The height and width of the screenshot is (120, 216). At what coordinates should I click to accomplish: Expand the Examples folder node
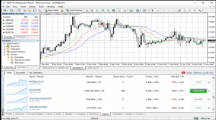[8, 57]
